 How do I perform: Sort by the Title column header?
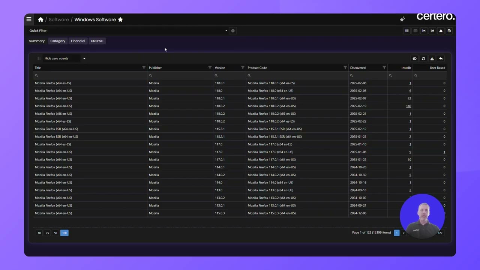tap(38, 68)
